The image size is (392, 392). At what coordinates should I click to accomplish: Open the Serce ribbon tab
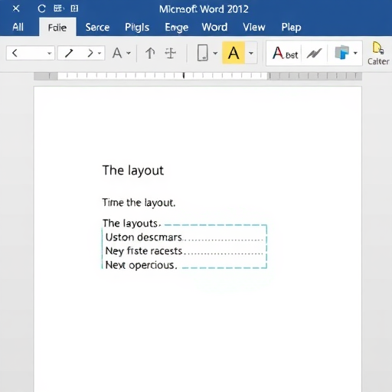[97, 27]
